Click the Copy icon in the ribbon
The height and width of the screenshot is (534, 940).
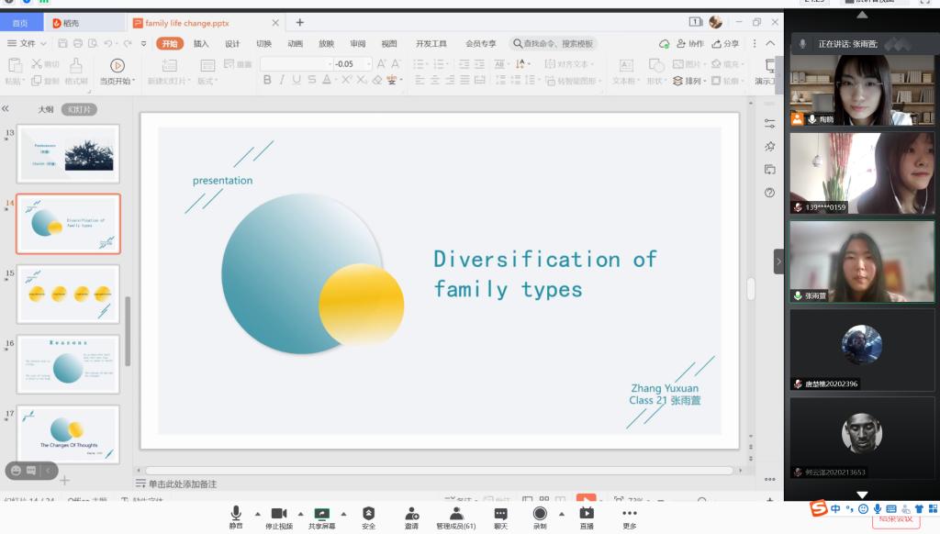point(37,81)
